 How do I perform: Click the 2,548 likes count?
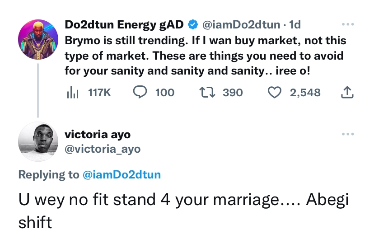click(305, 93)
